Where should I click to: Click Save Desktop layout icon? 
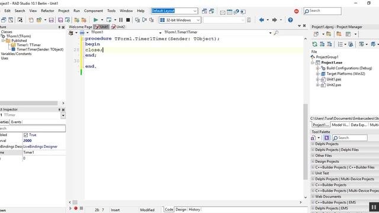(204, 11)
